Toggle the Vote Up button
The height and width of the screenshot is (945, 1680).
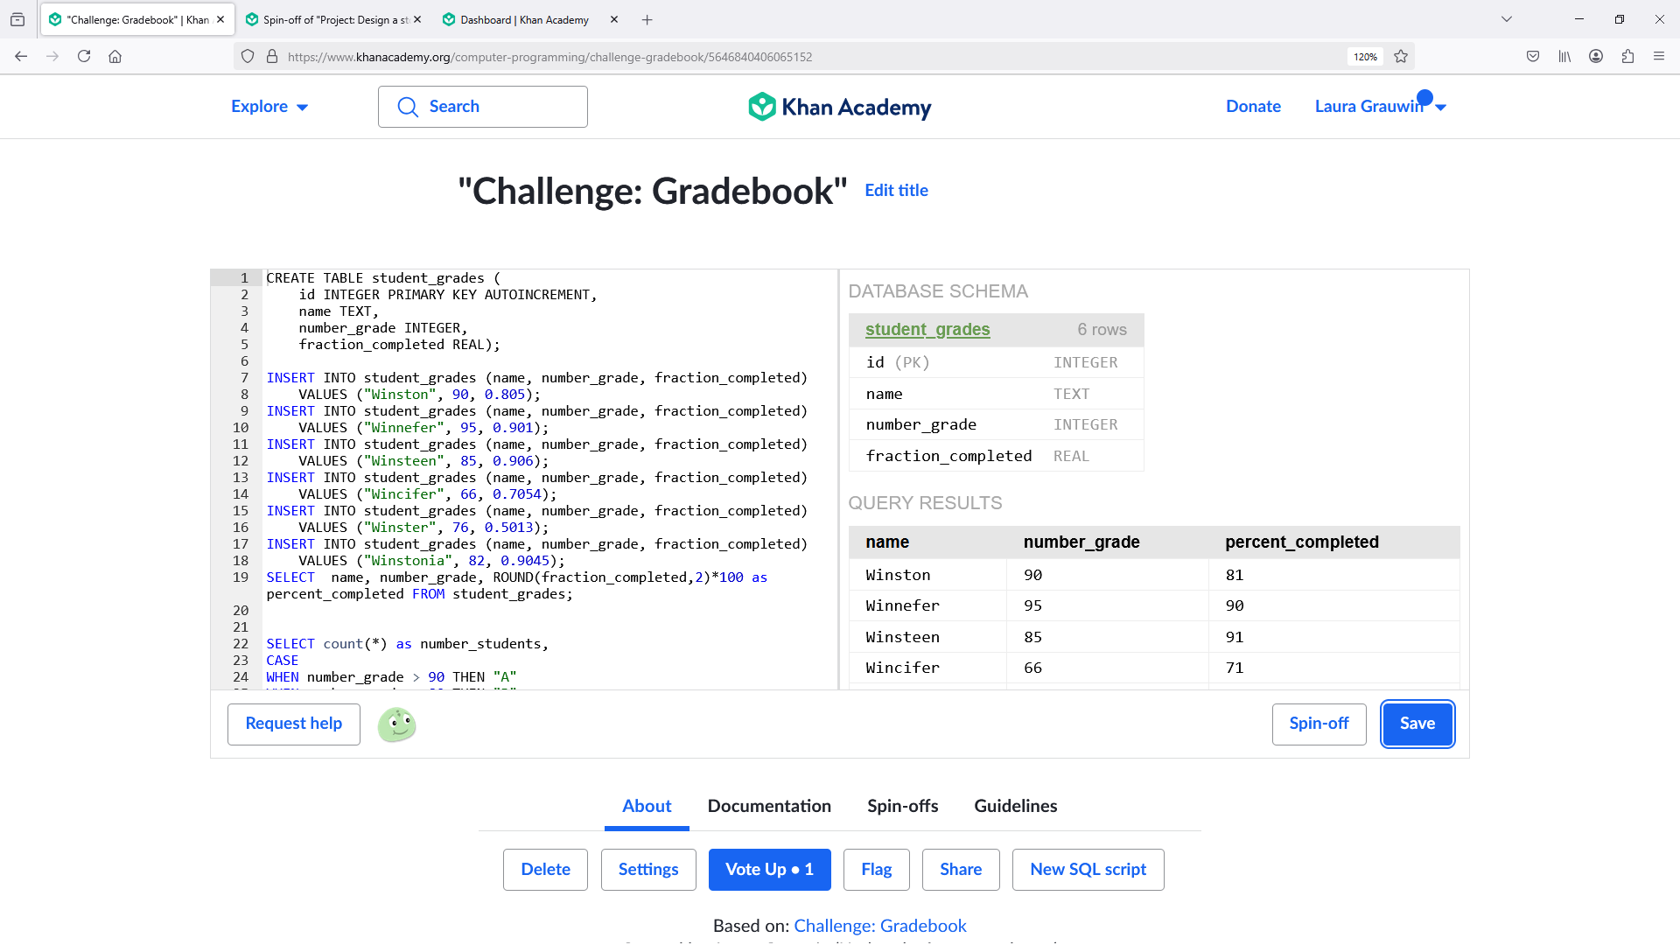(769, 870)
